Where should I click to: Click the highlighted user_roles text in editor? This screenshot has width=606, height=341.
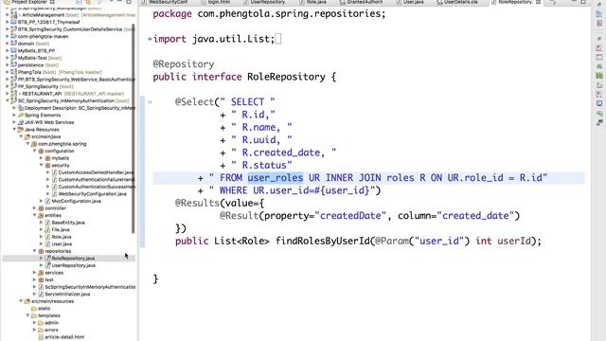(276, 178)
